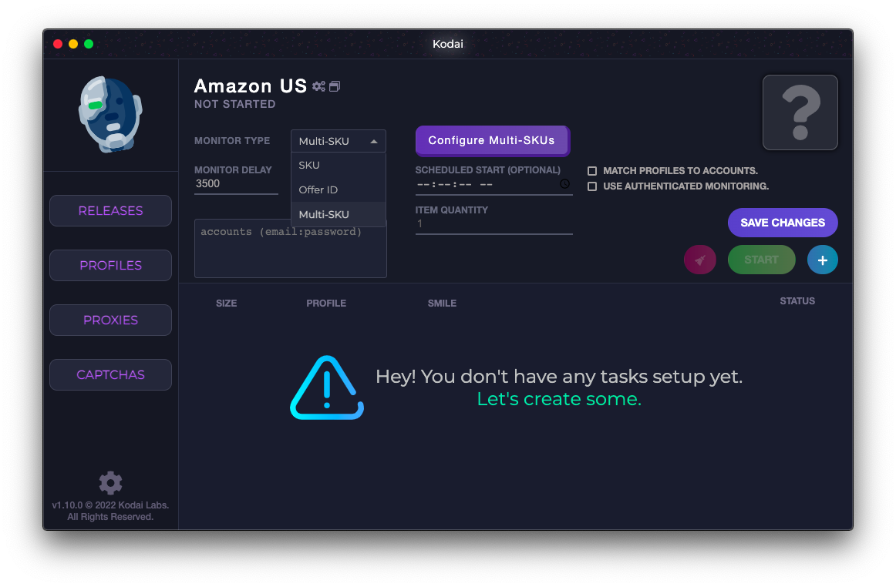Save the release with Save Changes
Viewport: 896px width, 587px height.
coord(783,223)
